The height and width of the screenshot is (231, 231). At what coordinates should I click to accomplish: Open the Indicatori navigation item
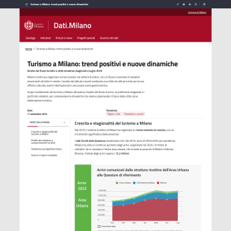pos(46,38)
